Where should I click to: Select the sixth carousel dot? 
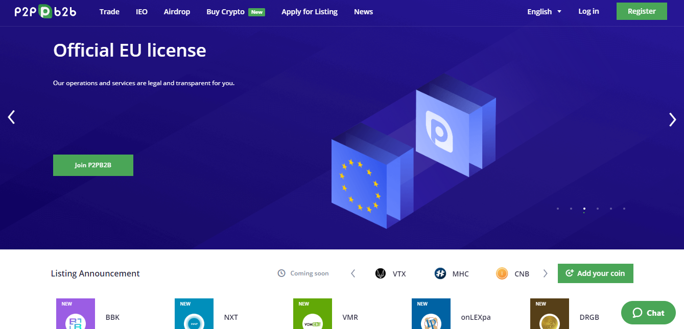click(624, 209)
